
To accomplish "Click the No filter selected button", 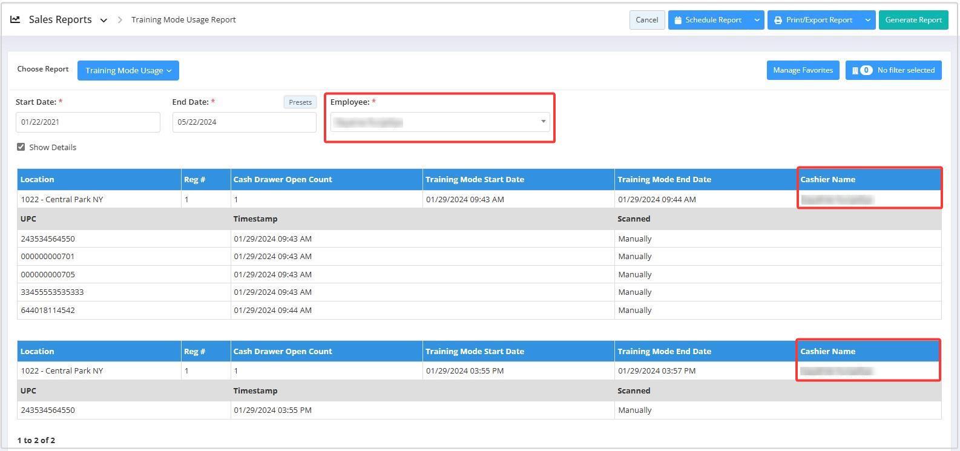I will click(893, 70).
